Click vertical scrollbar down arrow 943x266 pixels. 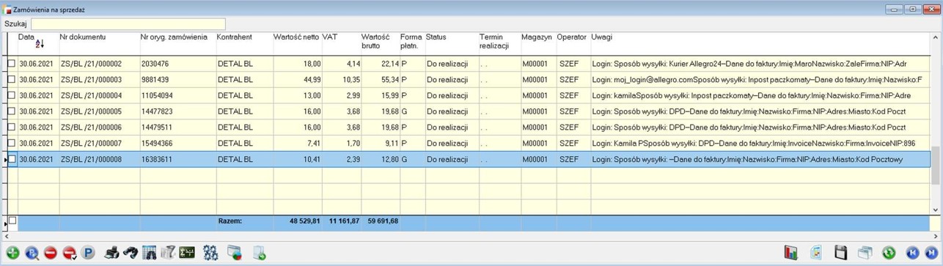[x=936, y=210]
